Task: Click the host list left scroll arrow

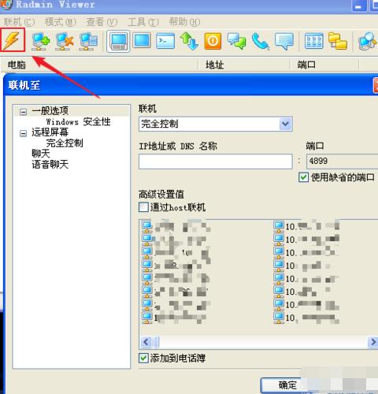Action: (146, 342)
